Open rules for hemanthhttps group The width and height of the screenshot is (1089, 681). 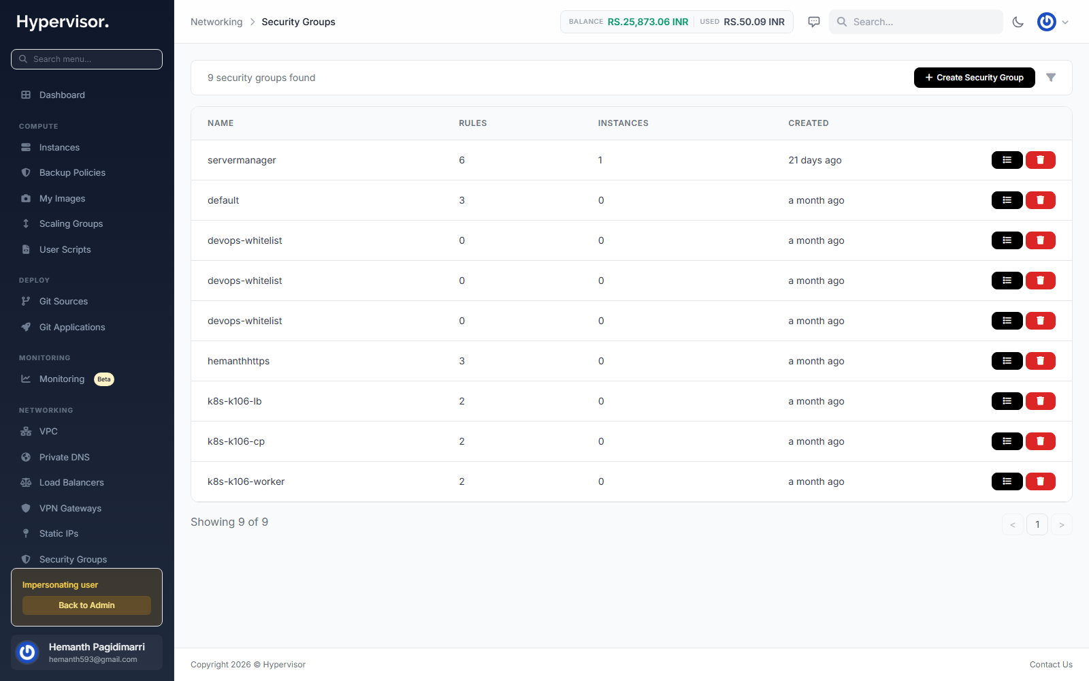[1007, 361]
